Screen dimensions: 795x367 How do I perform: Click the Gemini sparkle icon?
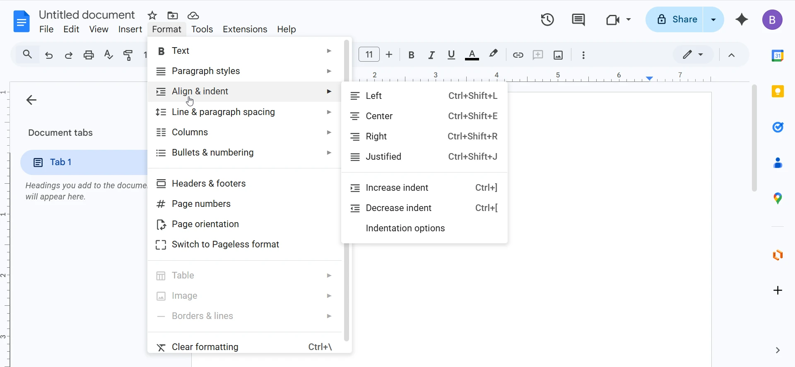click(x=742, y=19)
